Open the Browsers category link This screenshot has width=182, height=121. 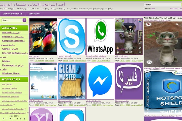[13, 37]
